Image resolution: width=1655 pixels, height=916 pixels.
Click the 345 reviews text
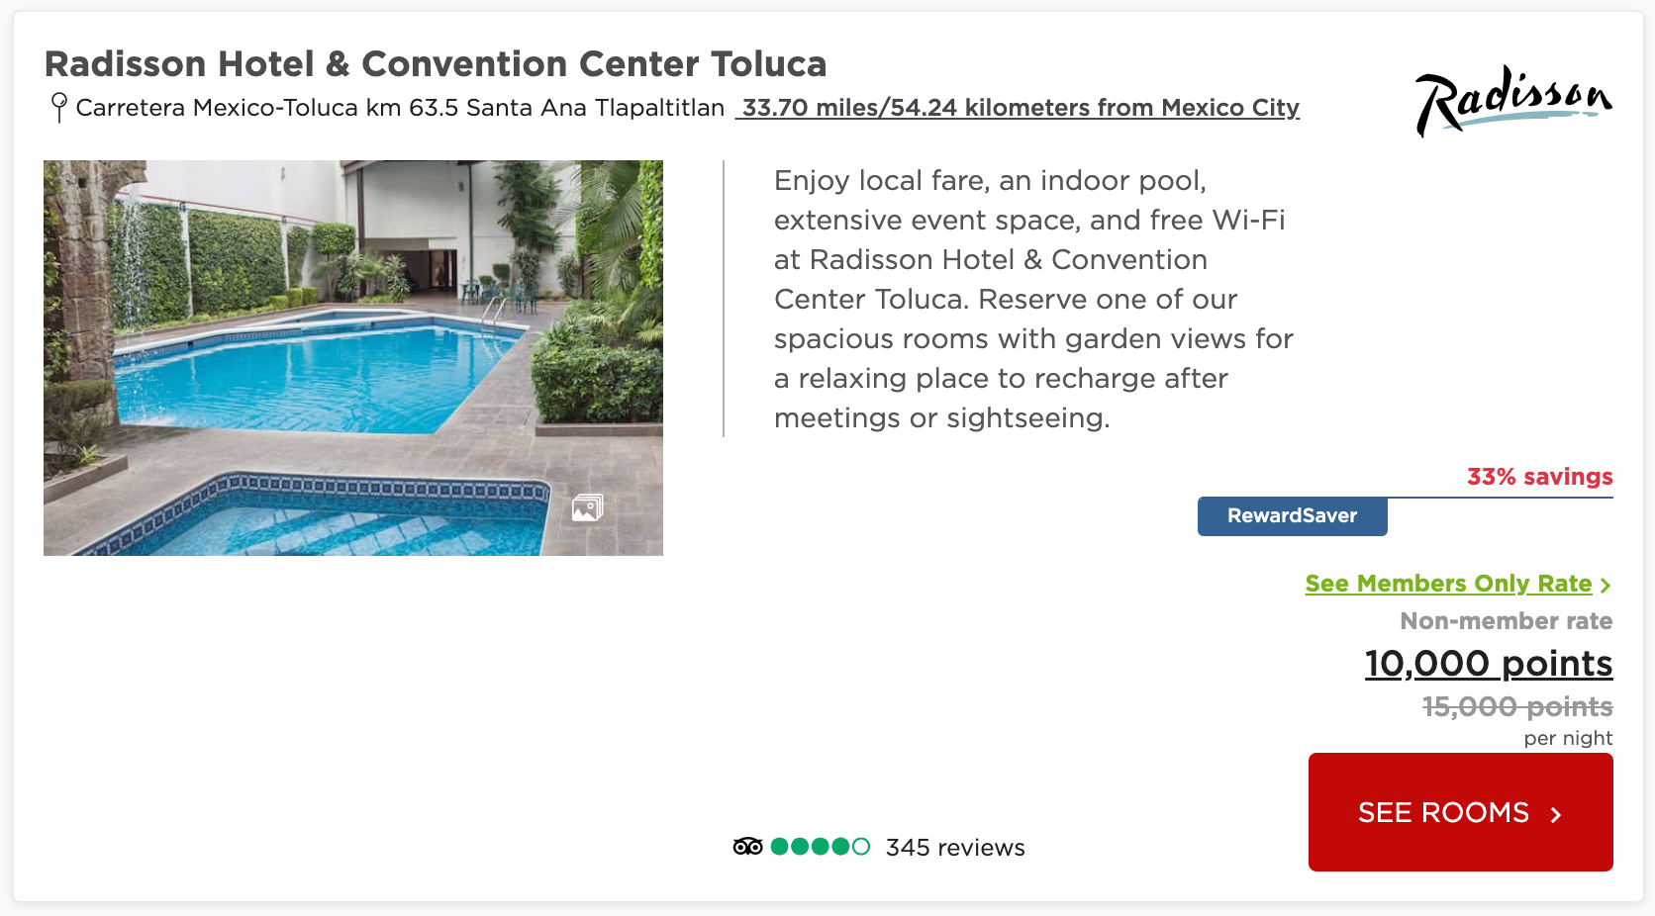(955, 848)
